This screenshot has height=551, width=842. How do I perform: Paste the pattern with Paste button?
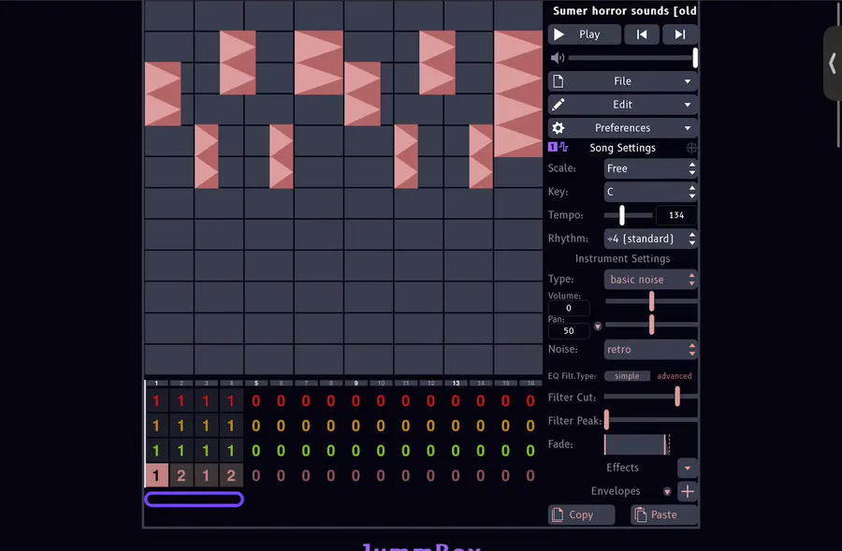[664, 515]
